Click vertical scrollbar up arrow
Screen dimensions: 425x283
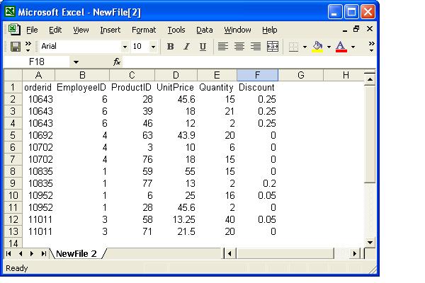click(x=370, y=80)
